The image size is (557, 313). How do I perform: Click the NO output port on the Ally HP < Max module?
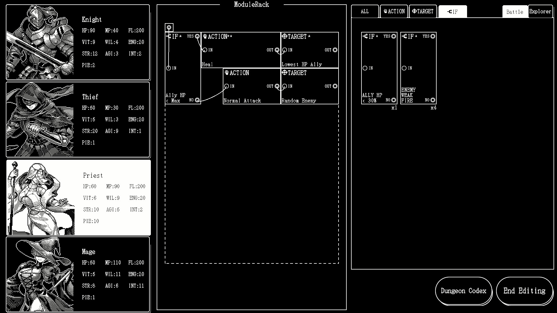197,100
